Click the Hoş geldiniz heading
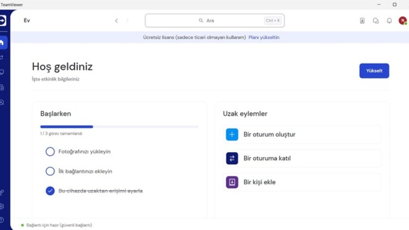Screen dimensions: 409x230 (x=62, y=67)
